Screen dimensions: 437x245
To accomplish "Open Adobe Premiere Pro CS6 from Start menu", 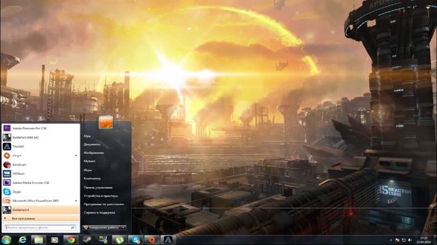I will pos(41,129).
